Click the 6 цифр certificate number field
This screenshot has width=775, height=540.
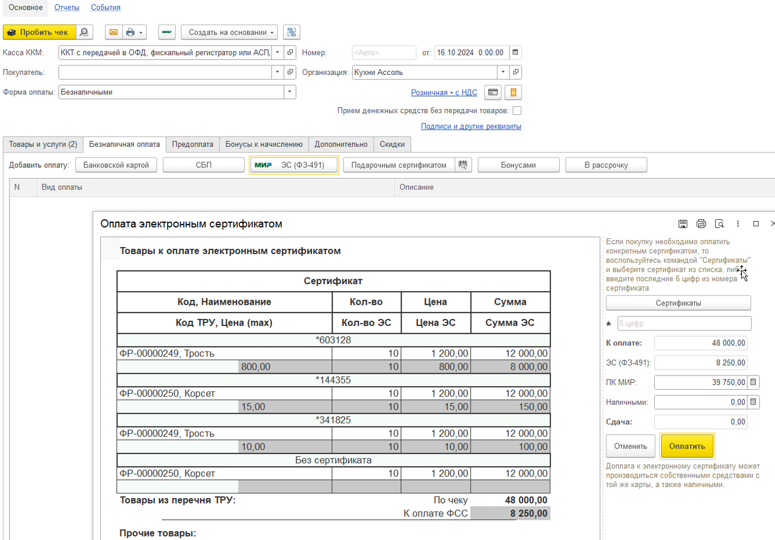[684, 323]
